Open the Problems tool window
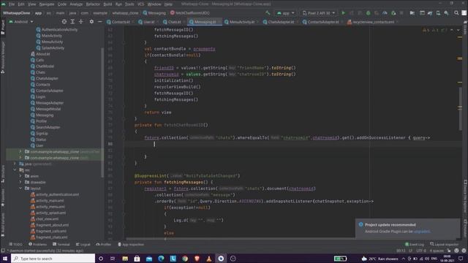468x263 pixels. click(37, 245)
